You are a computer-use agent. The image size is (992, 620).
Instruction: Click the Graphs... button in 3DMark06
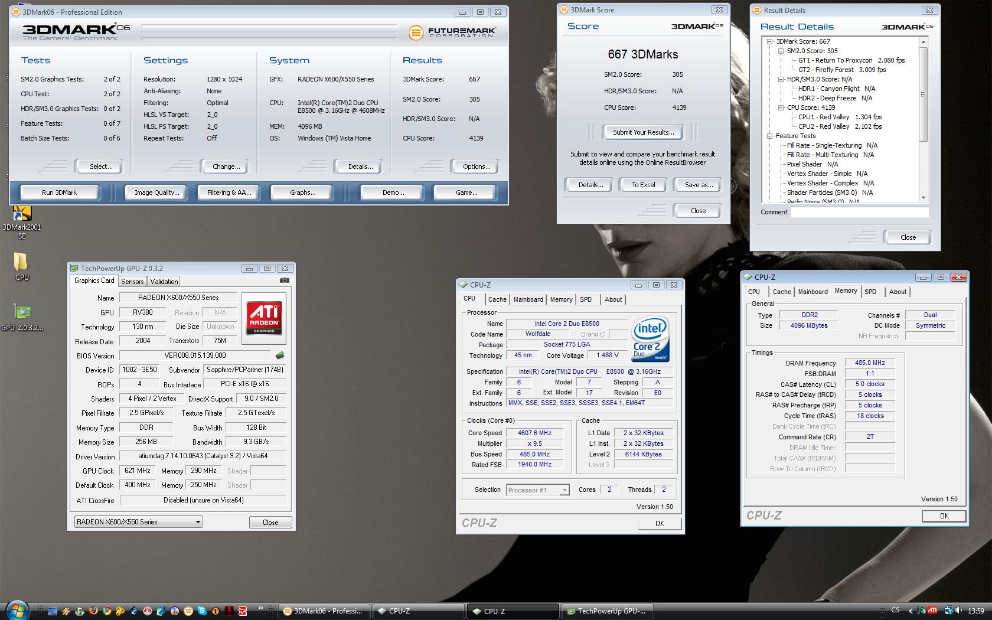tap(302, 192)
